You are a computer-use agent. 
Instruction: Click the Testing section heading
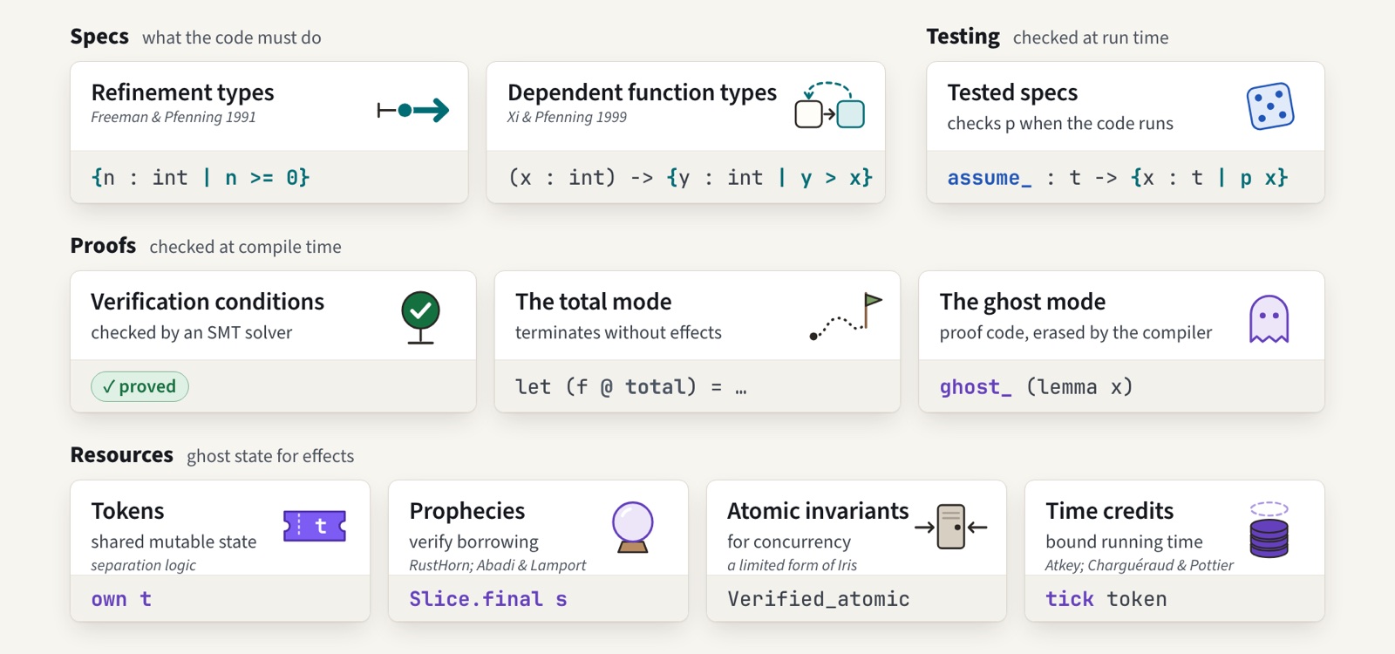click(963, 37)
